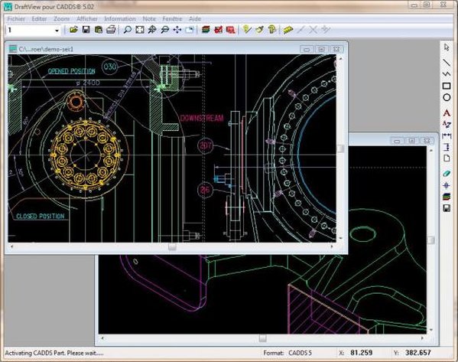Select the teal Eraser tool
The image size is (458, 362).
pyautogui.click(x=447, y=174)
